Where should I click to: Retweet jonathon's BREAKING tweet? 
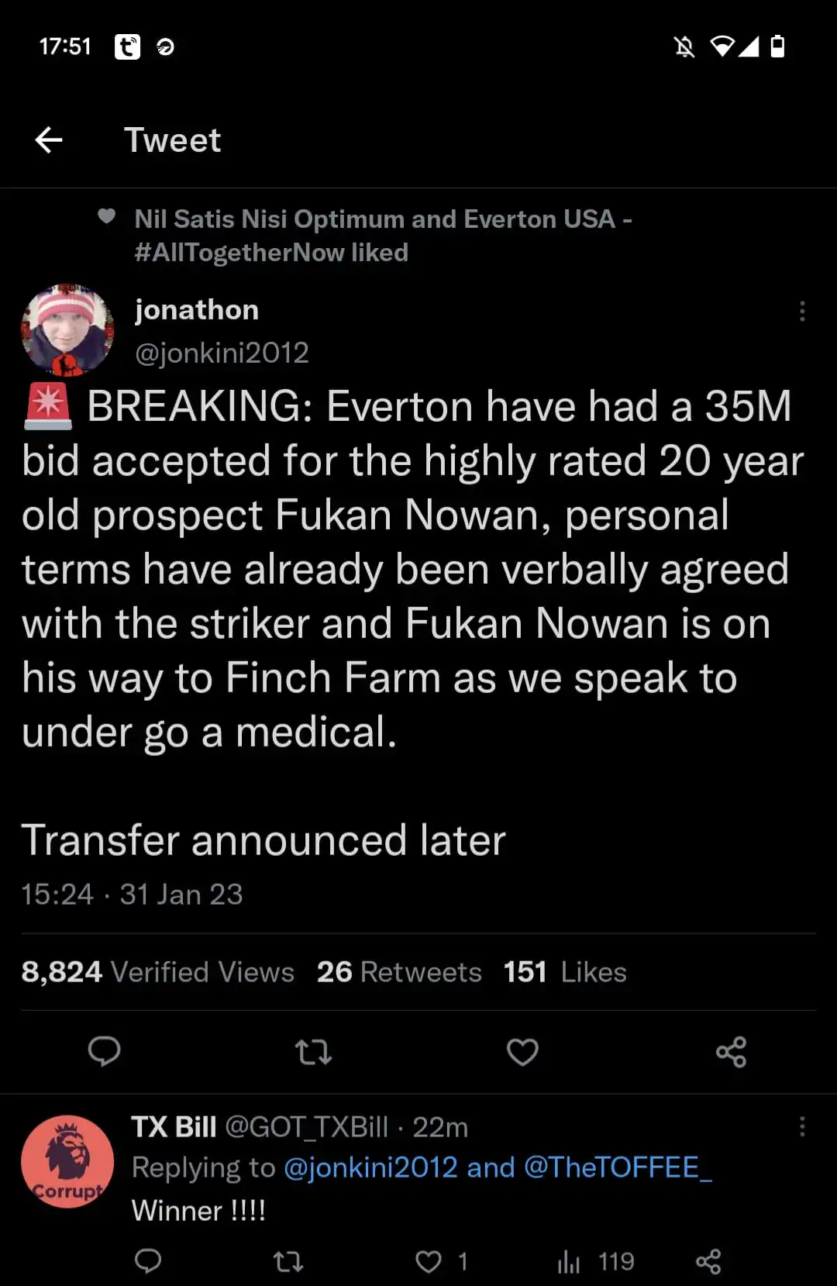313,1052
